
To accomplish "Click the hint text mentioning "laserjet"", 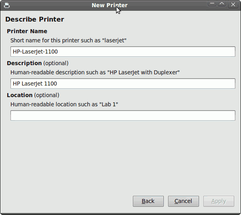I will [x=68, y=40].
